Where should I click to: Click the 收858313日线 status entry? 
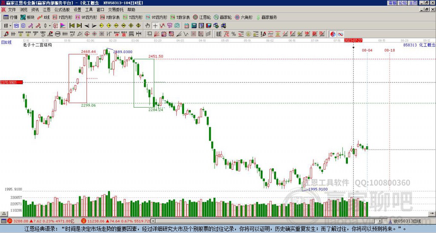click(407, 222)
